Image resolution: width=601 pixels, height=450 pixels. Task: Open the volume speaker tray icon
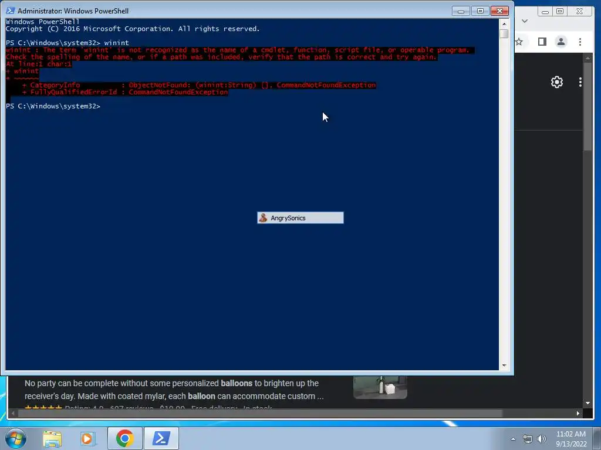pyautogui.click(x=541, y=439)
